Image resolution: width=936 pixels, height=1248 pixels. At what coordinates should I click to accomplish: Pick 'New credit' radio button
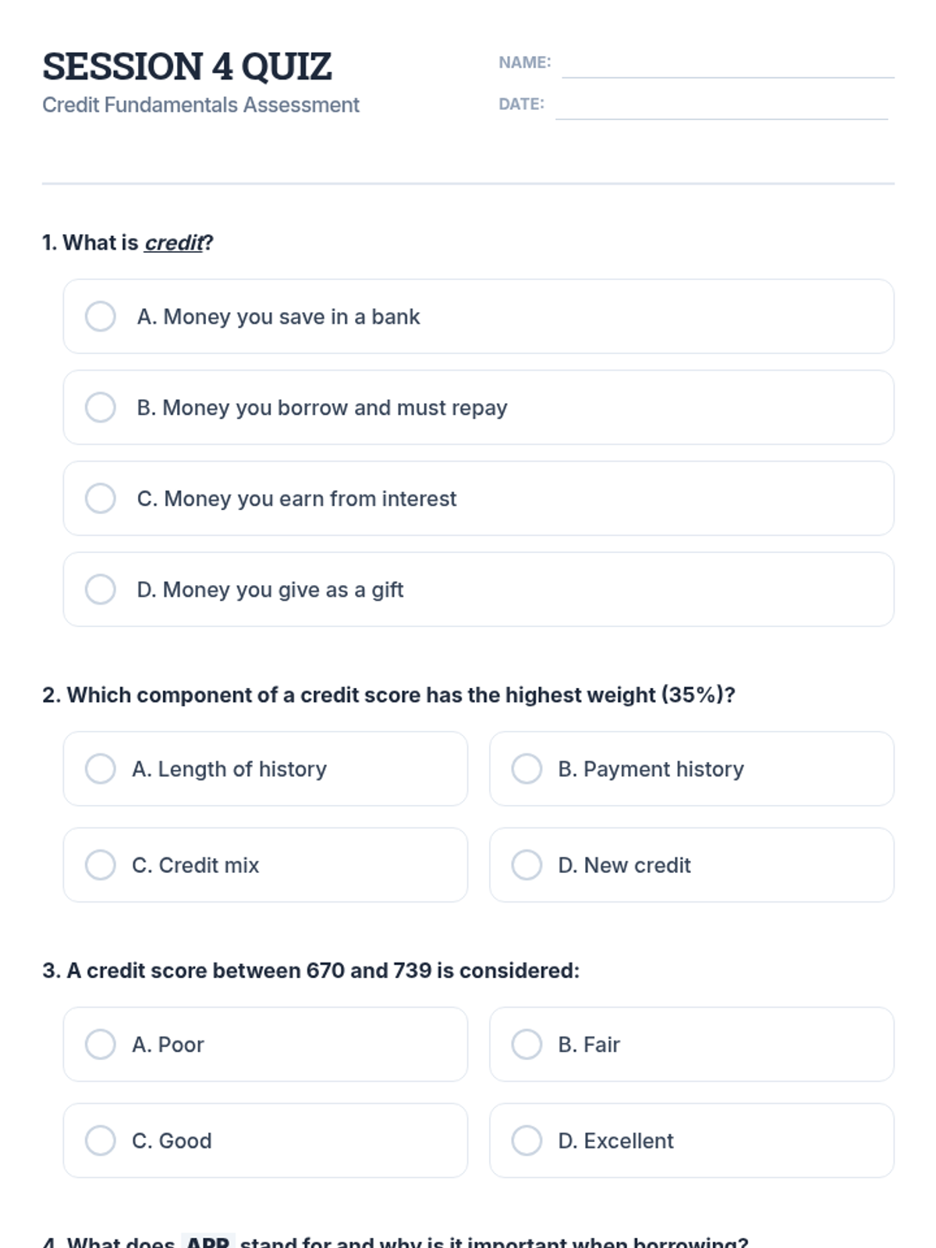click(x=526, y=865)
